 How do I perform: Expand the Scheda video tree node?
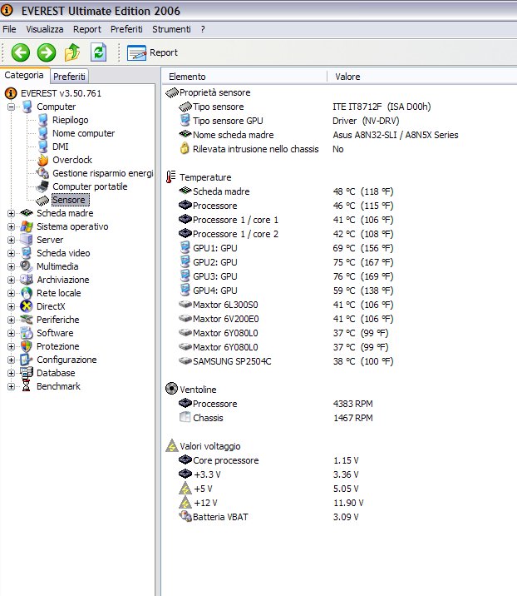tap(11, 253)
